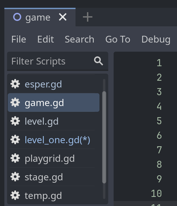Click the script icon next to playgrid.gd
Image resolution: width=177 pixels, height=206 pixels.
(15, 158)
